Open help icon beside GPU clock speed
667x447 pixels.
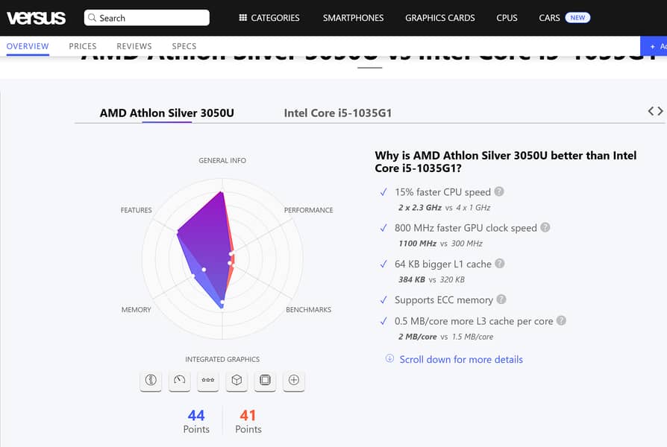[545, 227]
